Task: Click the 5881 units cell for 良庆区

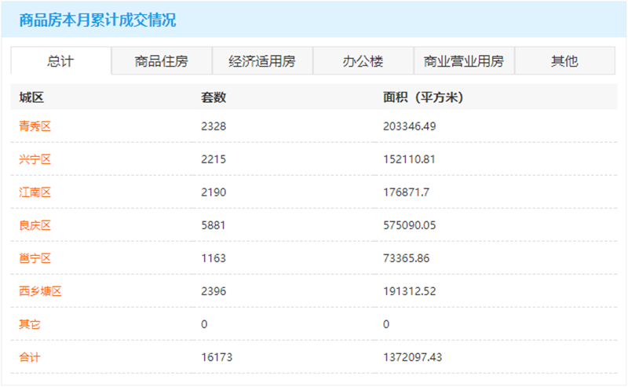Action: (214, 225)
